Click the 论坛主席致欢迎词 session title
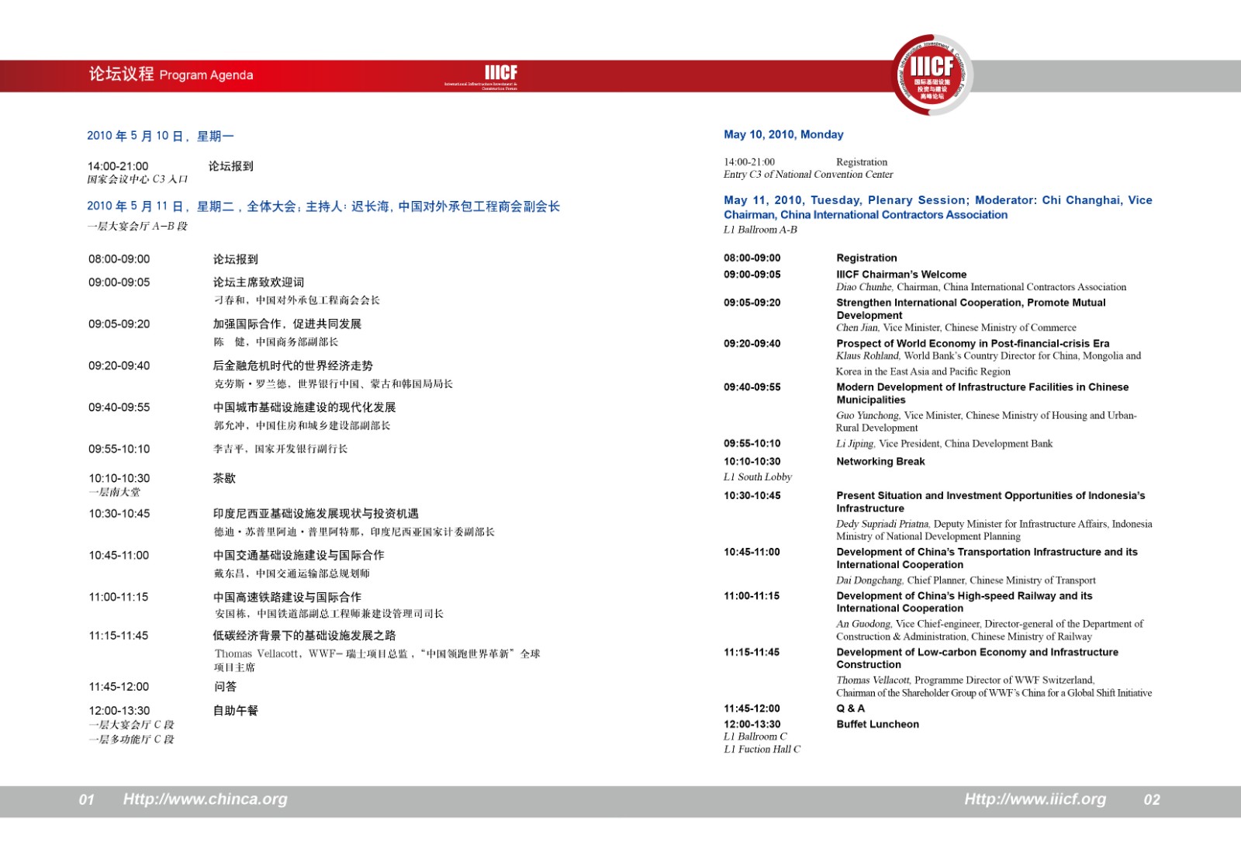 pos(258,282)
